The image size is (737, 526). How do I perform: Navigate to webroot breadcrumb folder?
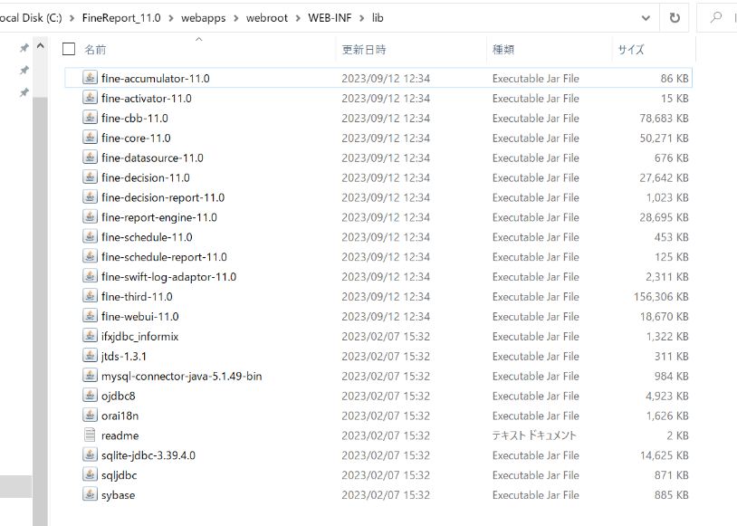click(x=267, y=18)
